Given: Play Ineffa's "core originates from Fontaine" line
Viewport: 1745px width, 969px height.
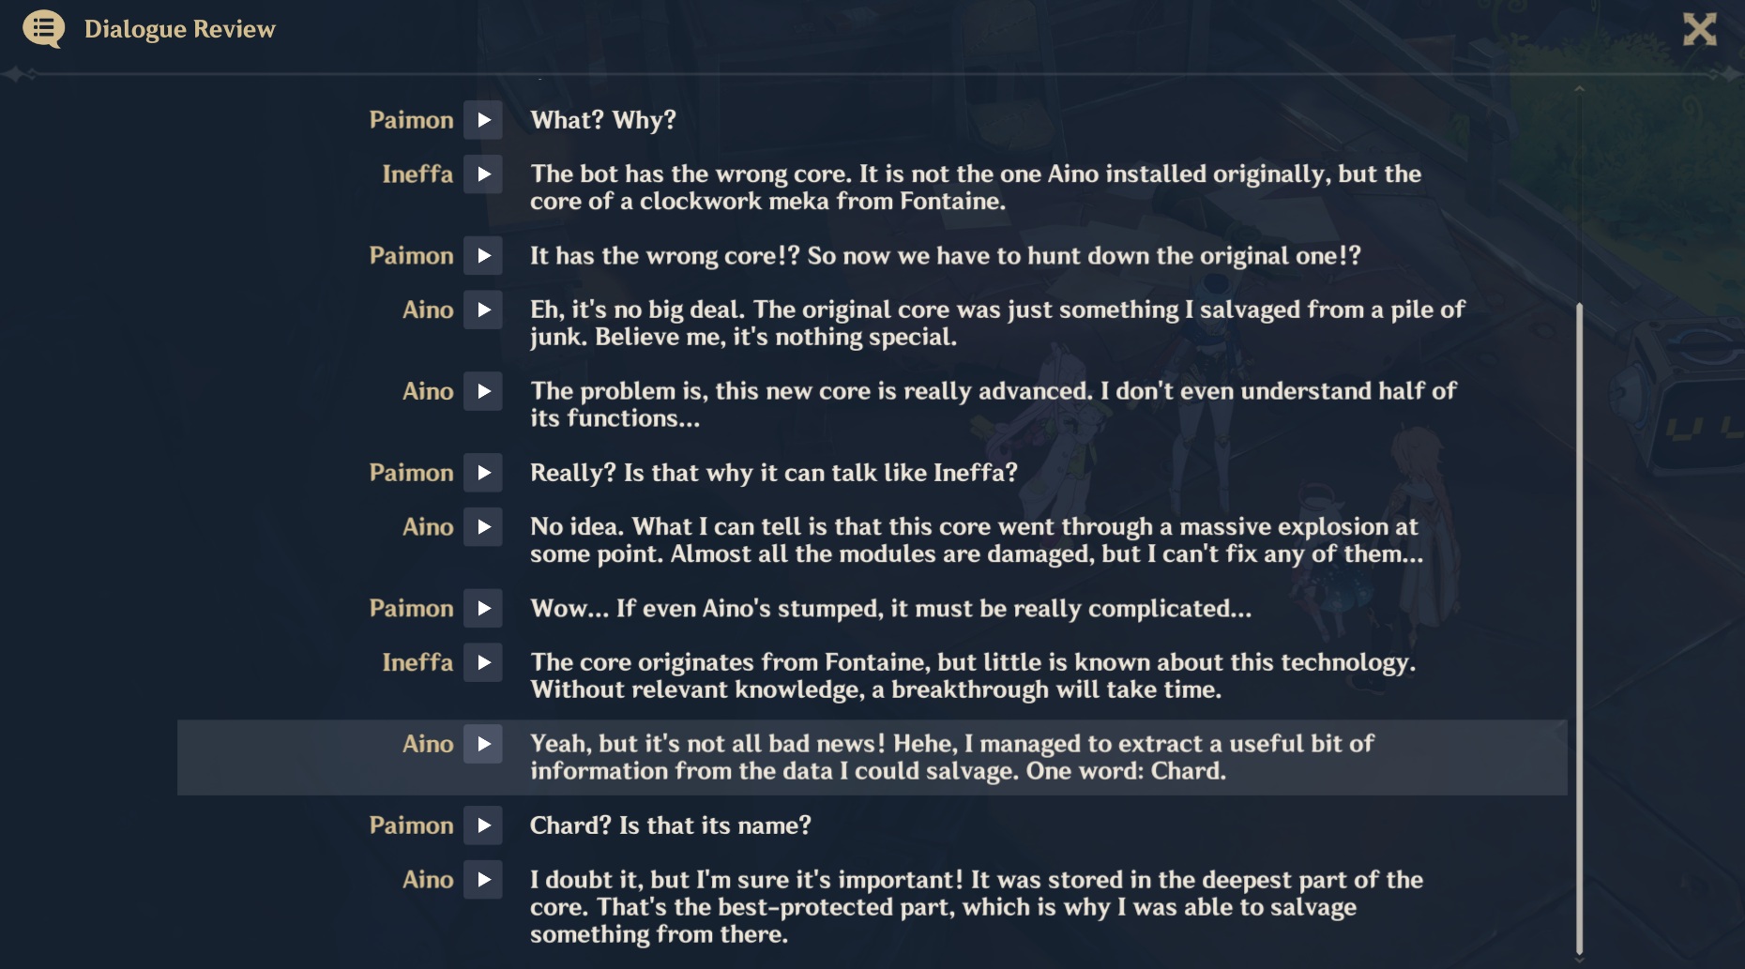Looking at the screenshot, I should click(x=483, y=663).
